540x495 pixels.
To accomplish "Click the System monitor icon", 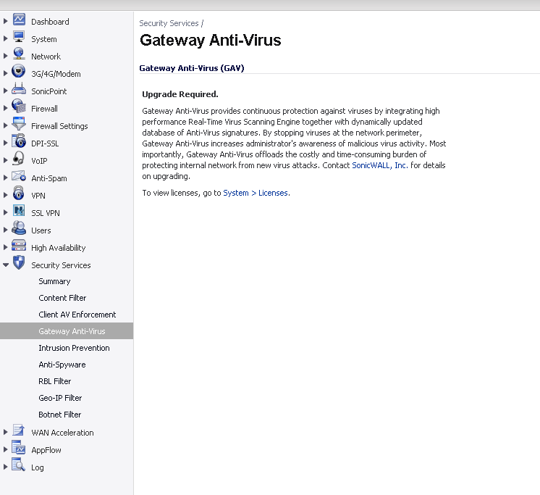I will 19,37.
